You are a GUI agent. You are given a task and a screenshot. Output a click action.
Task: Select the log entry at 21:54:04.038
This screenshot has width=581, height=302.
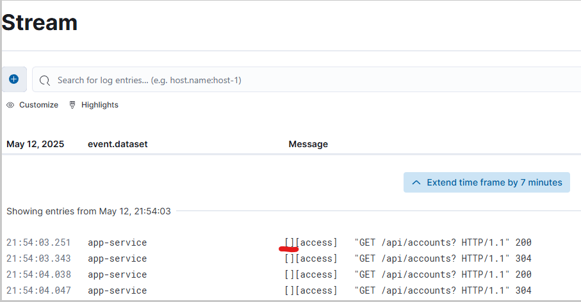coord(38,274)
